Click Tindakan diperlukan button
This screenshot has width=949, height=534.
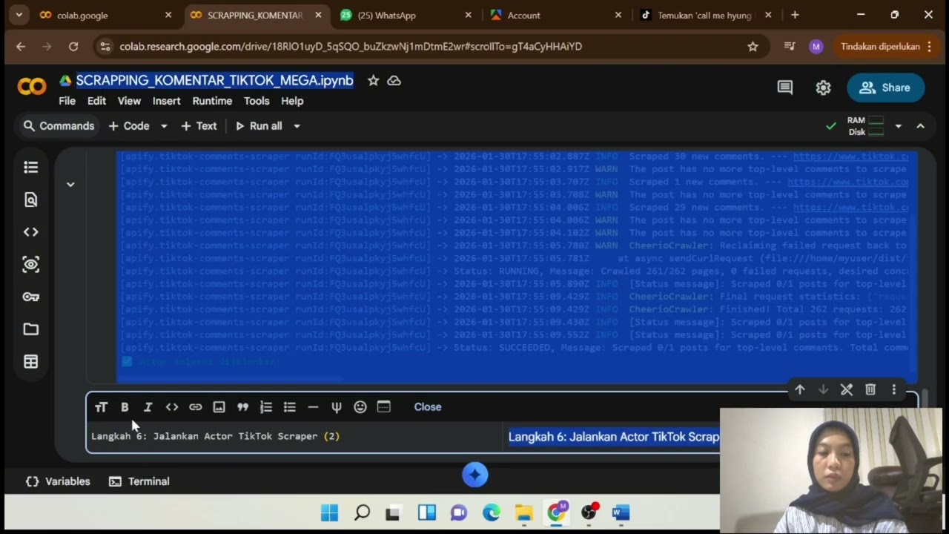point(885,47)
